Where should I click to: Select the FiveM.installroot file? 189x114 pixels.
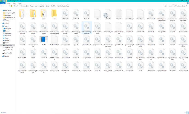coord(55,40)
